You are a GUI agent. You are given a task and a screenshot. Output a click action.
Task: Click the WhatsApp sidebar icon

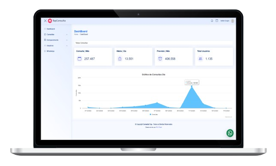(45, 51)
